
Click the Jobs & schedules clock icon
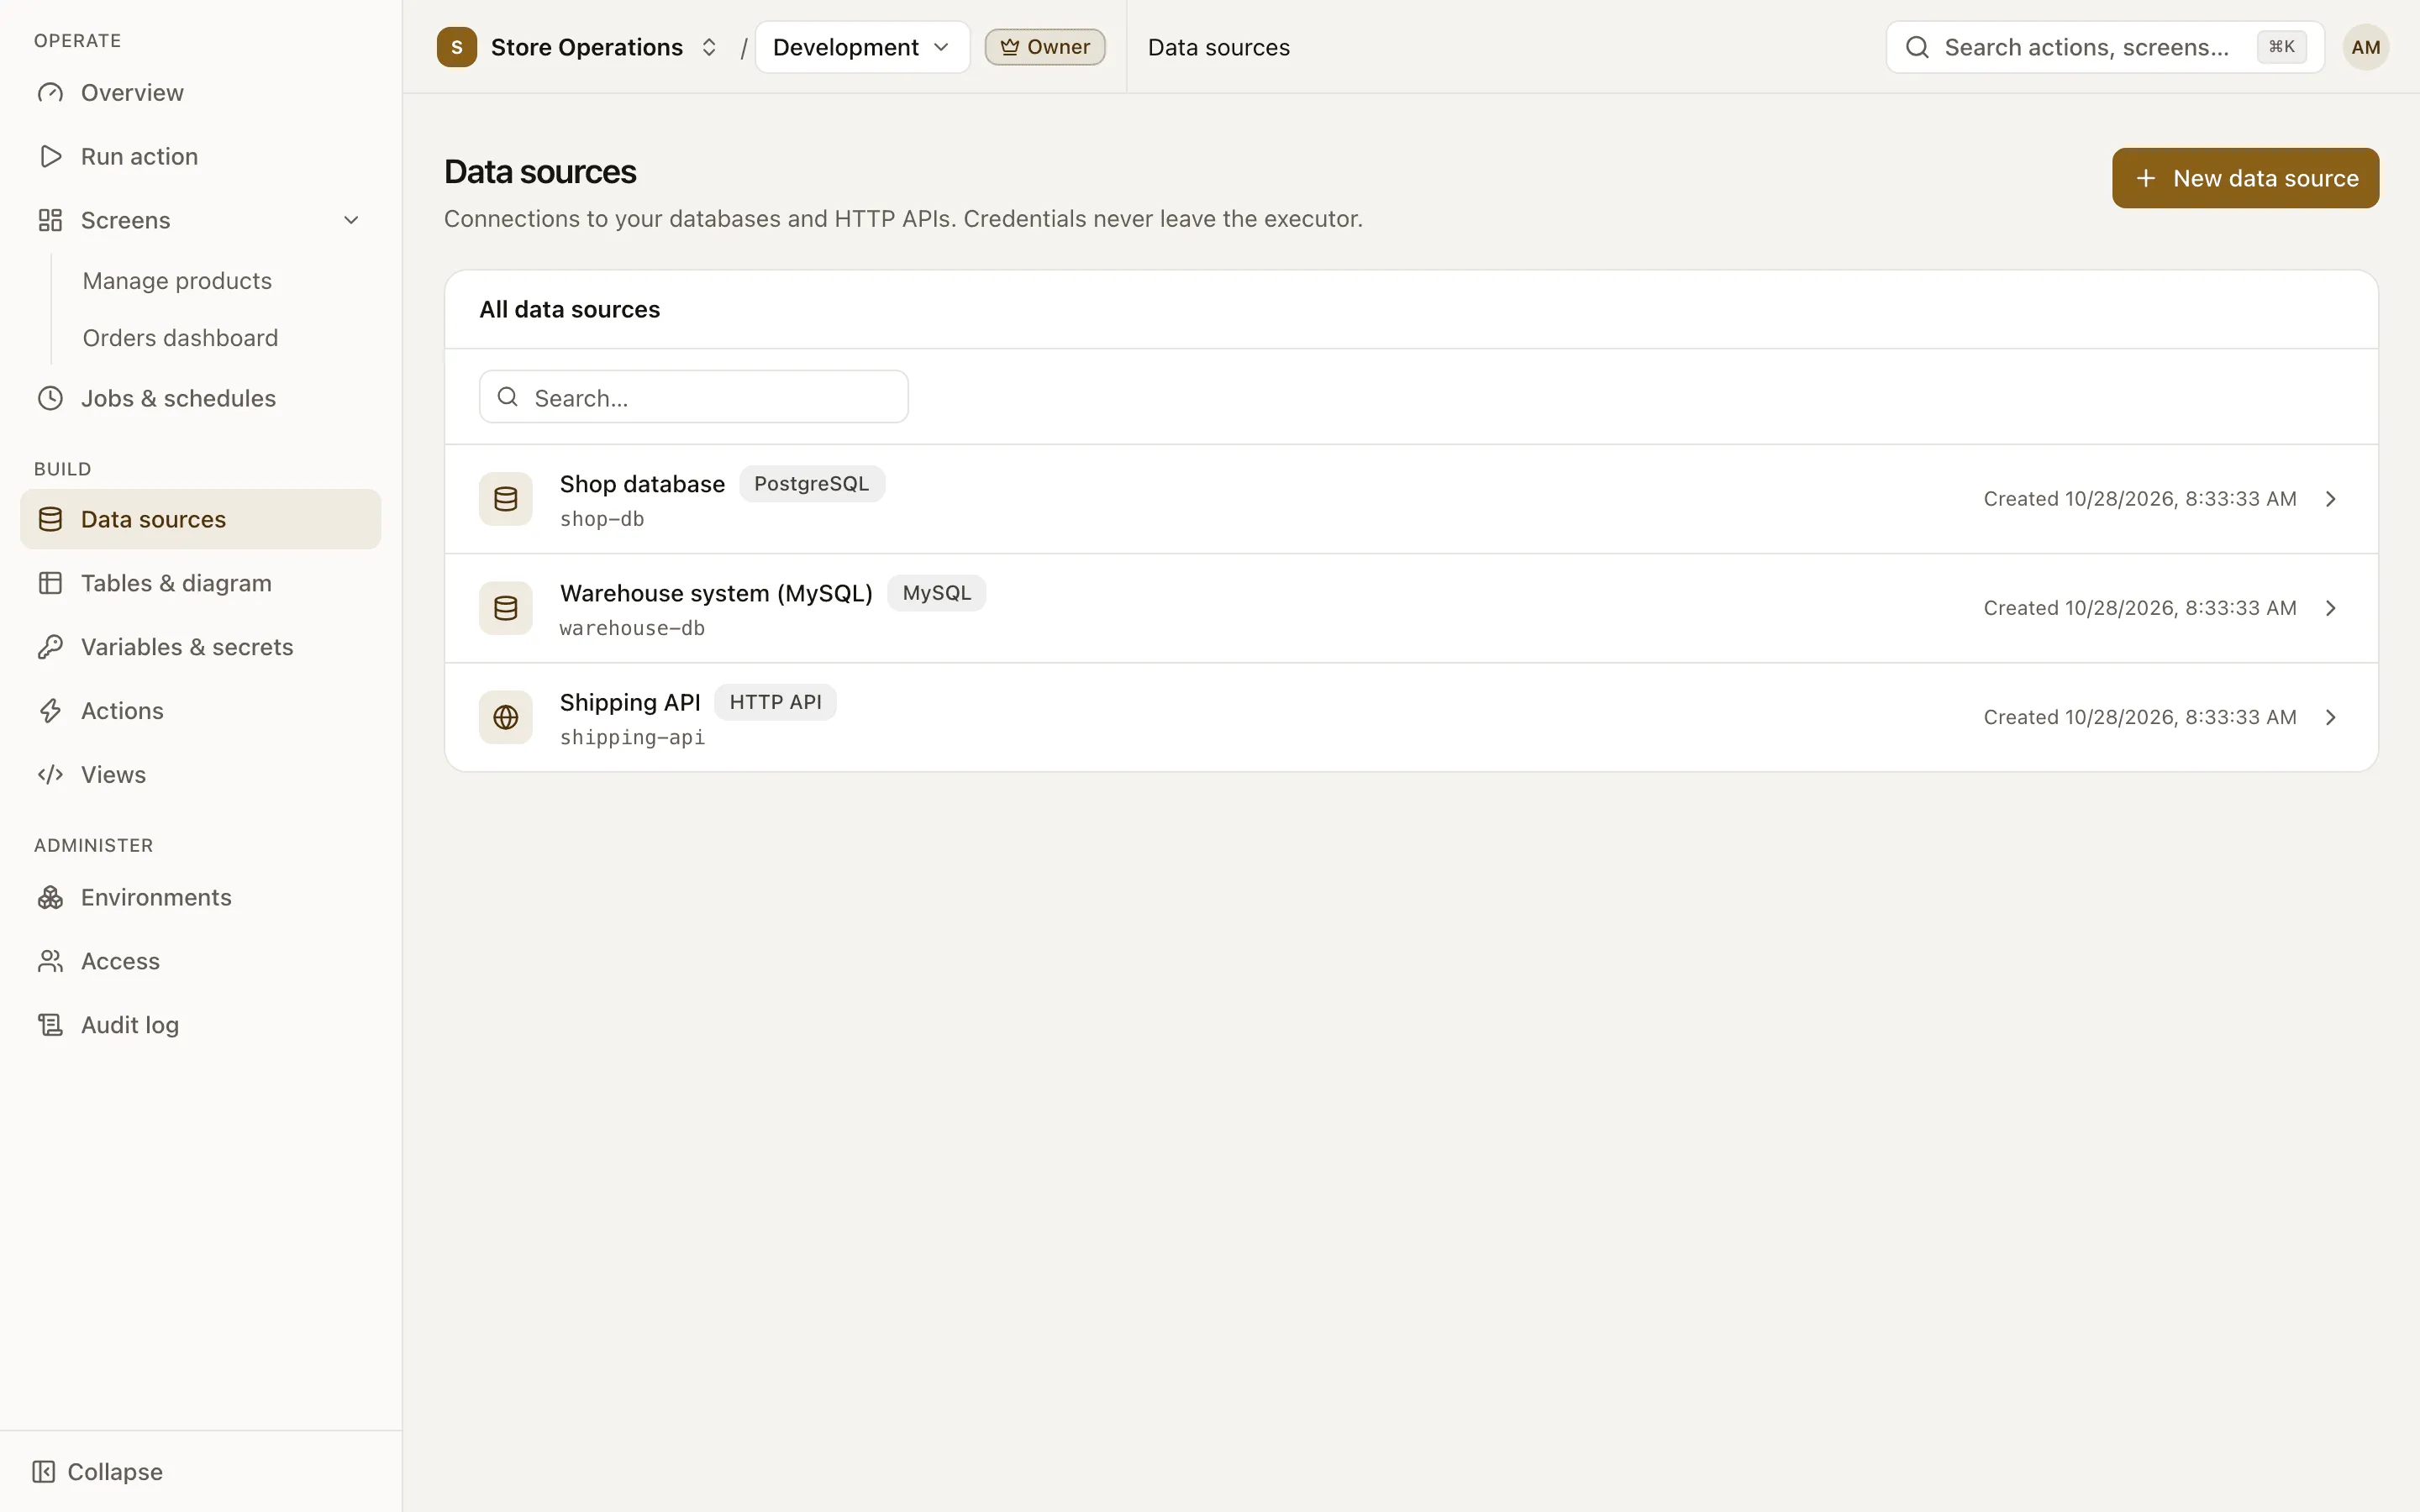coord(50,398)
